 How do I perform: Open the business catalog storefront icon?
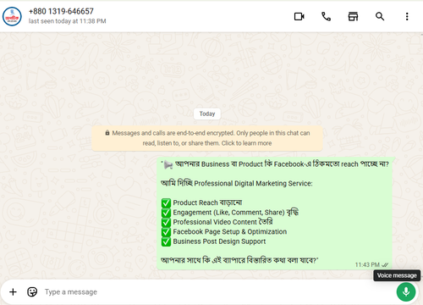[x=353, y=16]
